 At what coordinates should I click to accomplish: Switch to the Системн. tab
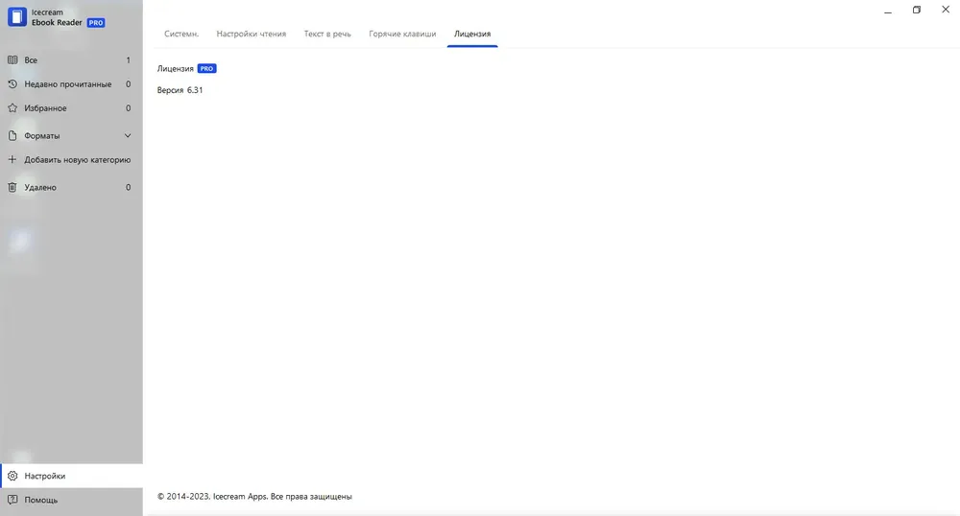pyautogui.click(x=181, y=34)
